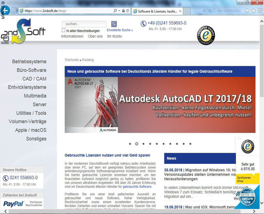Click the browser address bar URL
Viewport: 264px width, 214px height.
[46, 11]
